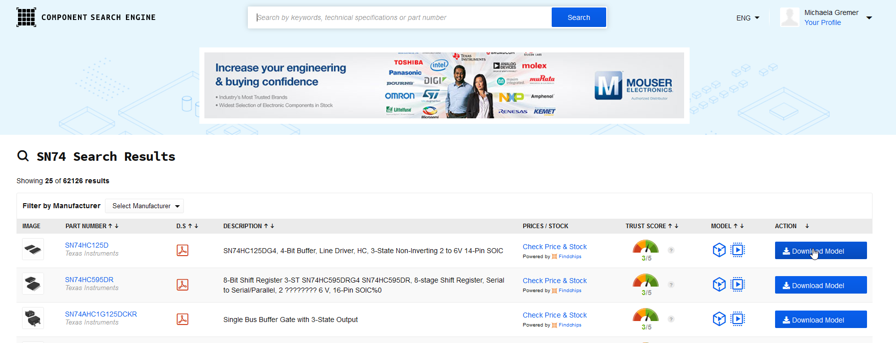Click Download Model for SN74HC595DR
Image resolution: width=896 pixels, height=343 pixels.
(x=821, y=285)
